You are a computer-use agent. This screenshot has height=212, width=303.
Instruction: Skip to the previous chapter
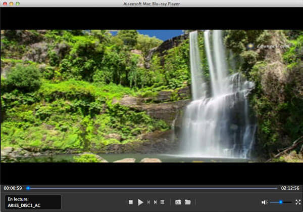click(148, 202)
